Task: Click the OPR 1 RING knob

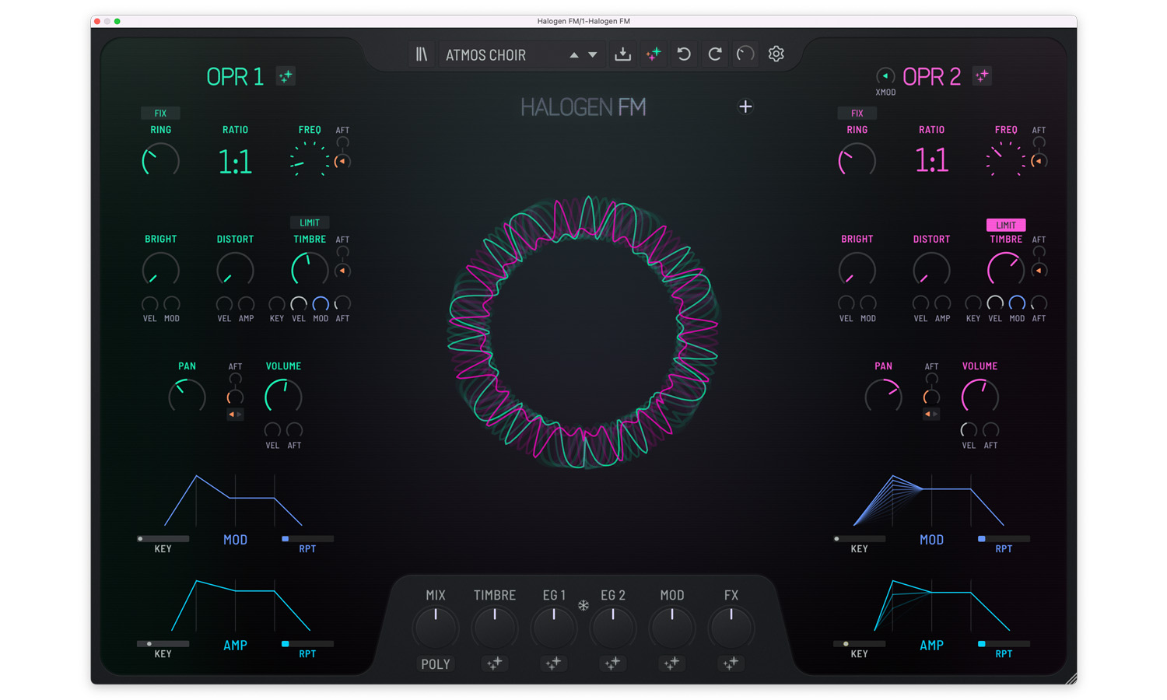Action: point(160,161)
